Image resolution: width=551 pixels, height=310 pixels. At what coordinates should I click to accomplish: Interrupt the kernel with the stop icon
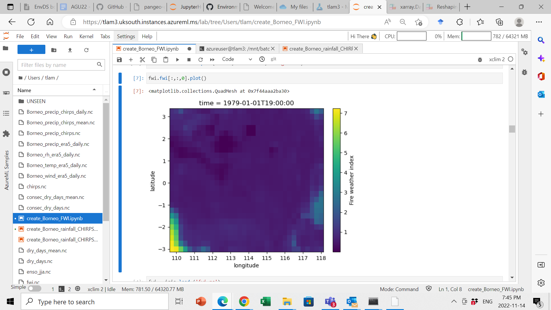[189, 59]
